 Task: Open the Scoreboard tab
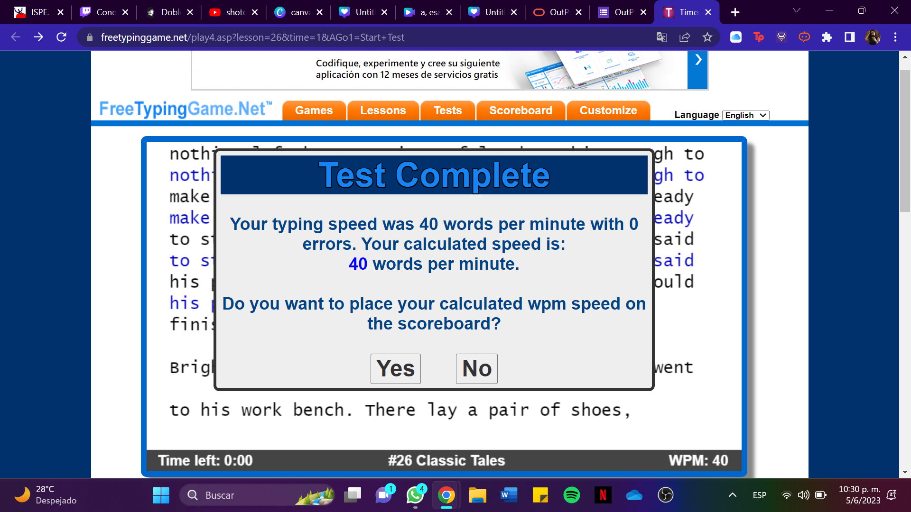pos(521,110)
